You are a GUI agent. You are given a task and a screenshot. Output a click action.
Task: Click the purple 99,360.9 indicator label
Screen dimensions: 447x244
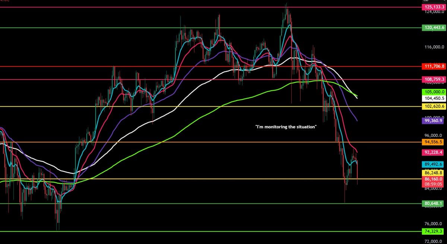click(x=433, y=121)
